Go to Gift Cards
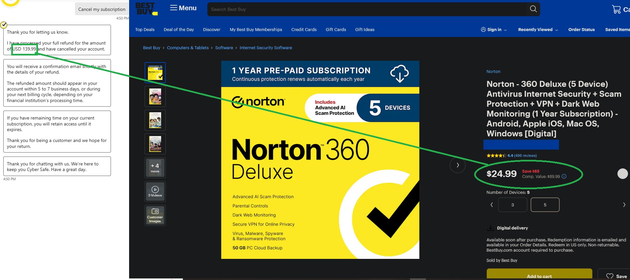The height and width of the screenshot is (280, 630). click(x=336, y=29)
